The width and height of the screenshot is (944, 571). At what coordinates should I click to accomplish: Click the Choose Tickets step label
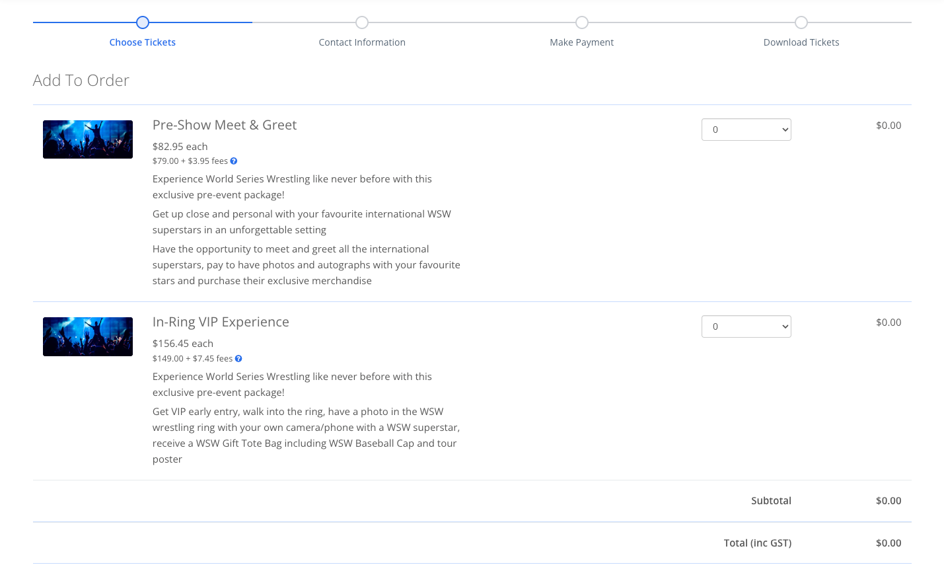143,42
